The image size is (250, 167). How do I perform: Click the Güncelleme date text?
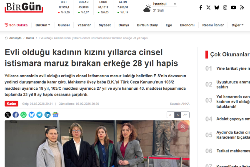click(79, 104)
